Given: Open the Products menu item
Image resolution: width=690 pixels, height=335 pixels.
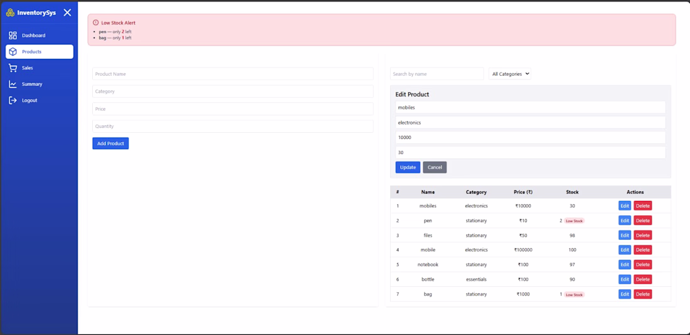Looking at the screenshot, I should [x=39, y=52].
